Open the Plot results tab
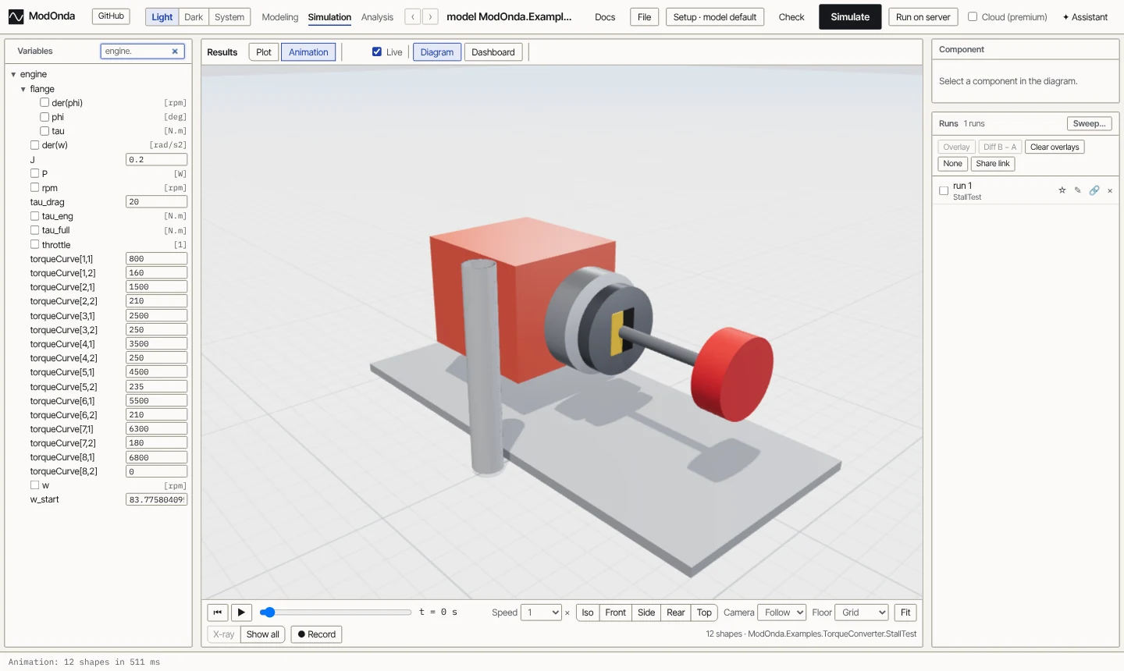The width and height of the screenshot is (1124, 671). [264, 52]
